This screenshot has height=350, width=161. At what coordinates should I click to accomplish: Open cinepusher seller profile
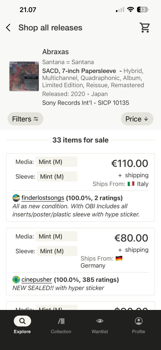tap(37, 280)
